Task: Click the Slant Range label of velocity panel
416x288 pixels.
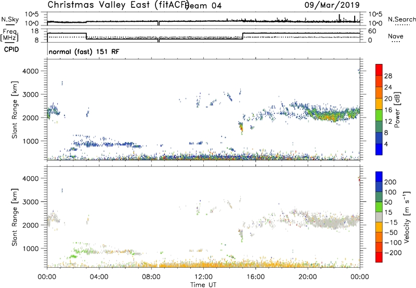Action: pos(15,217)
